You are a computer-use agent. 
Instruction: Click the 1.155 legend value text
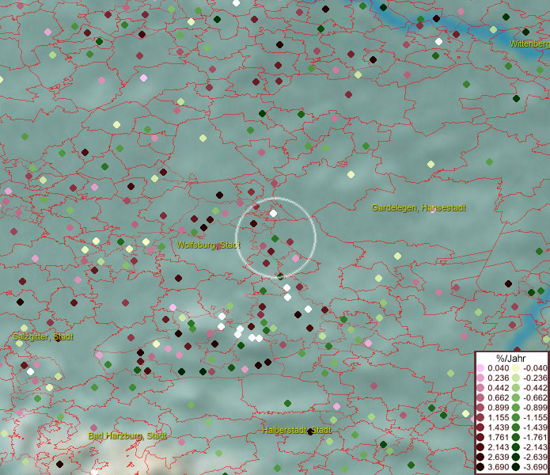[x=498, y=417]
